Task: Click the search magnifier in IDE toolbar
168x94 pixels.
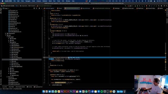Action: point(167,6)
